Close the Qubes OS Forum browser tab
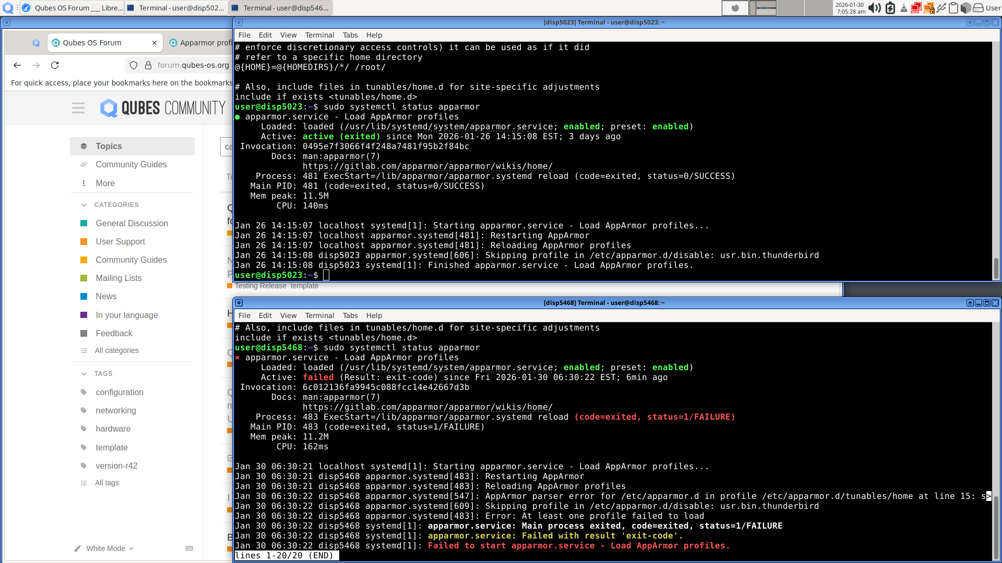Image resolution: width=1002 pixels, height=563 pixels. [x=154, y=43]
